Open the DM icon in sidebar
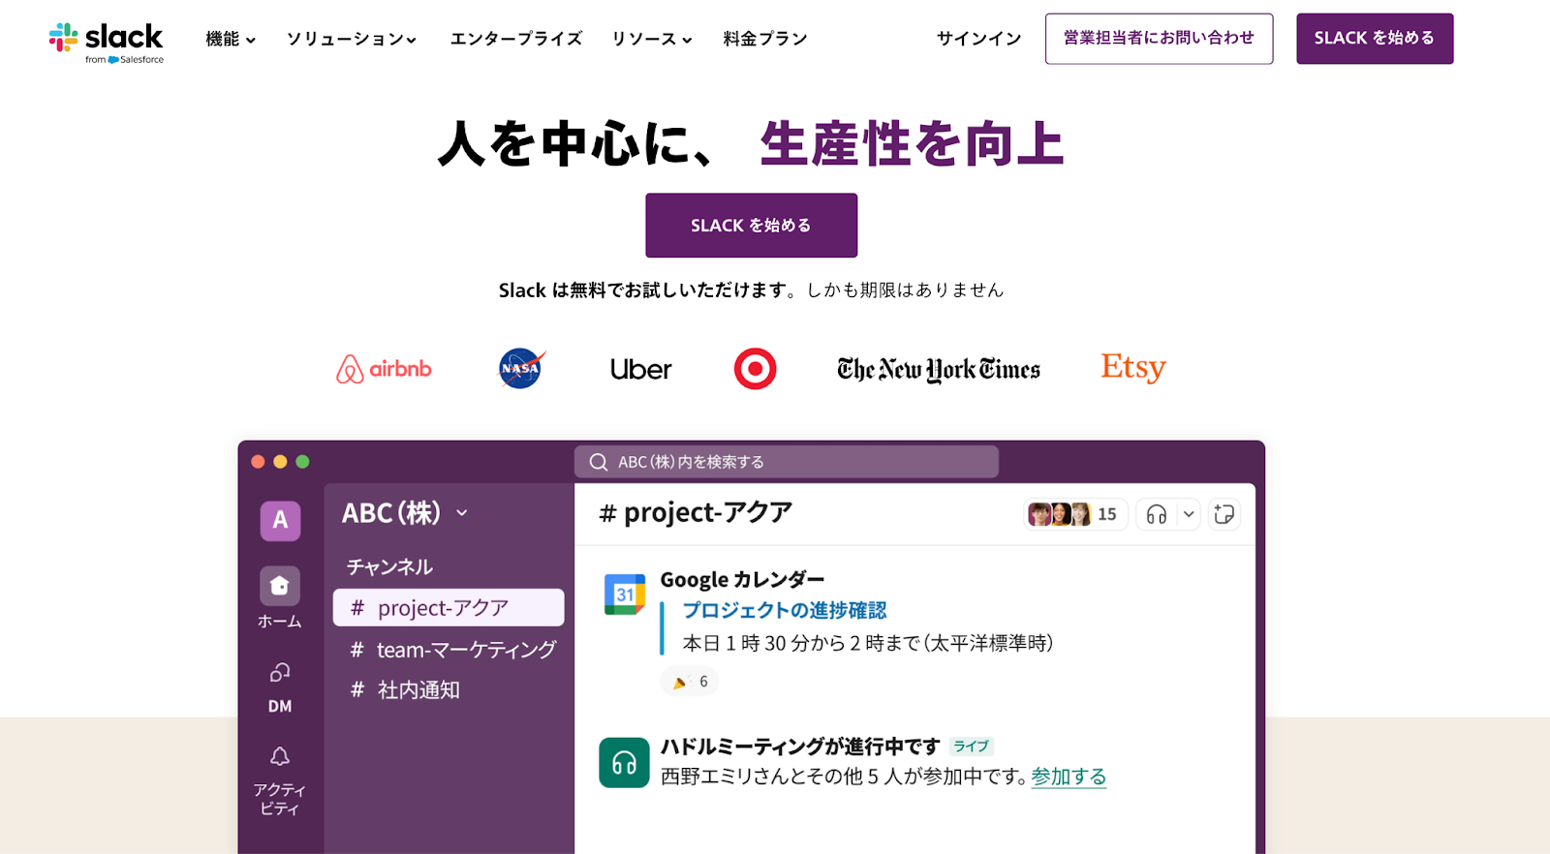1550x854 pixels. [279, 672]
